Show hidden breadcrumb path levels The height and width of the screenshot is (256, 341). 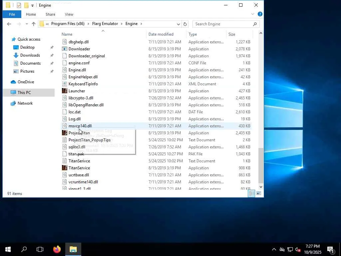pos(47,24)
